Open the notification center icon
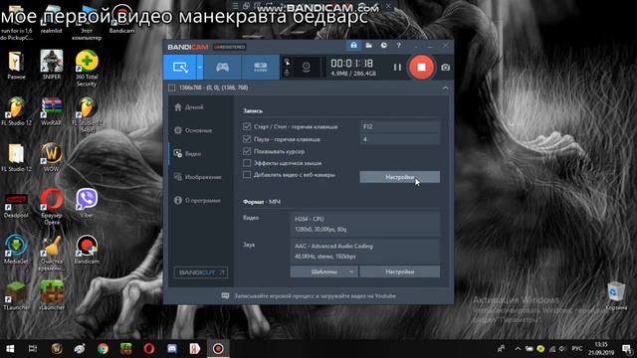The image size is (637, 358). (627, 349)
